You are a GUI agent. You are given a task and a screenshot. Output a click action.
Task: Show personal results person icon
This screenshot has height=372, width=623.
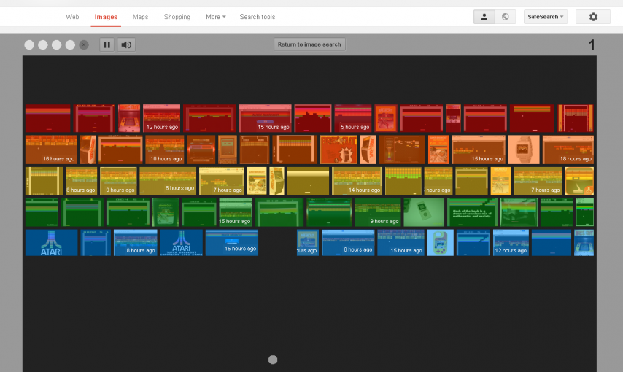pos(484,17)
